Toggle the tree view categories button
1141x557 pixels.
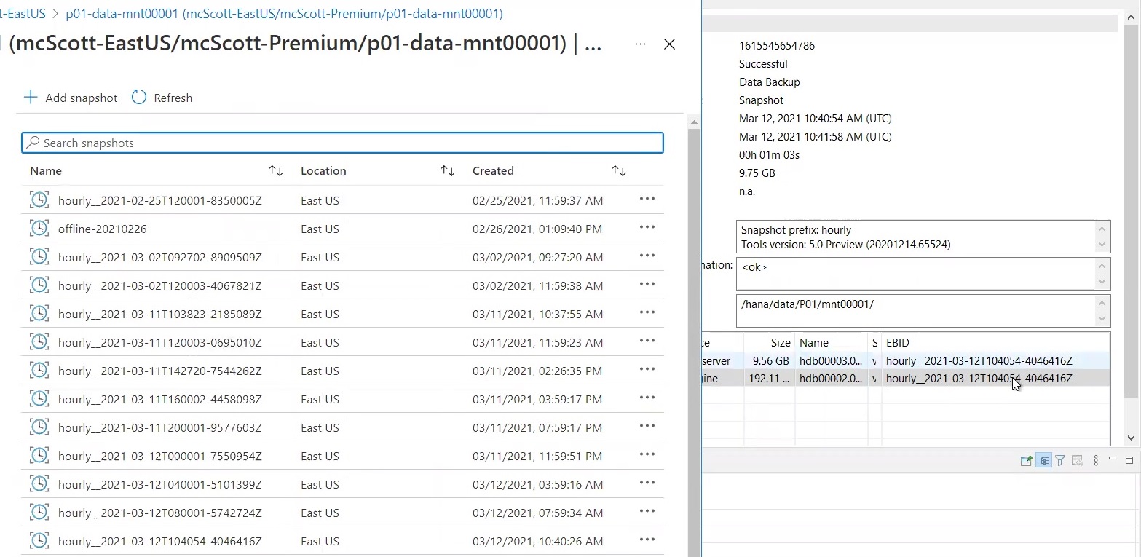pos(1043,460)
